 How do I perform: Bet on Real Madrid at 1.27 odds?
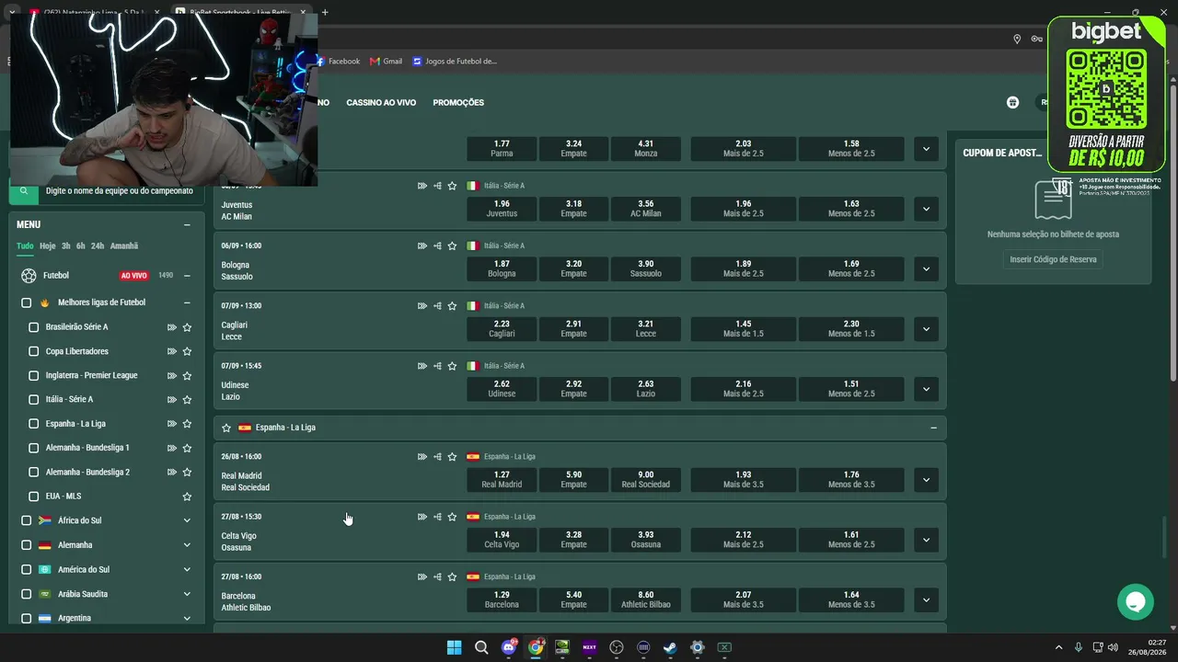click(x=502, y=479)
